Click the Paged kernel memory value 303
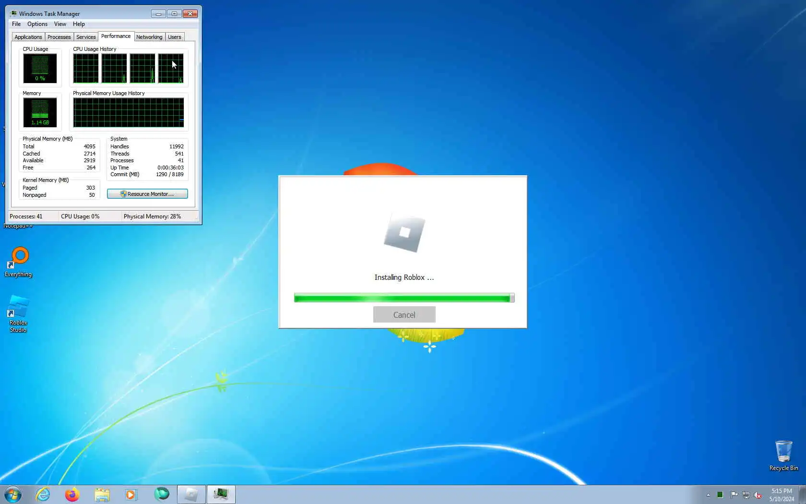This screenshot has height=504, width=806. [90, 188]
